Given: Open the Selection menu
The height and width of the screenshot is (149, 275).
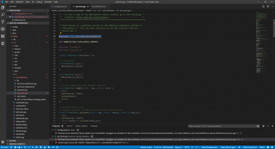Looking at the screenshot, I should (x=20, y=2).
